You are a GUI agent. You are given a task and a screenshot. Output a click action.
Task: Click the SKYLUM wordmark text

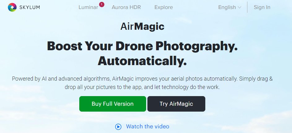(30, 7)
